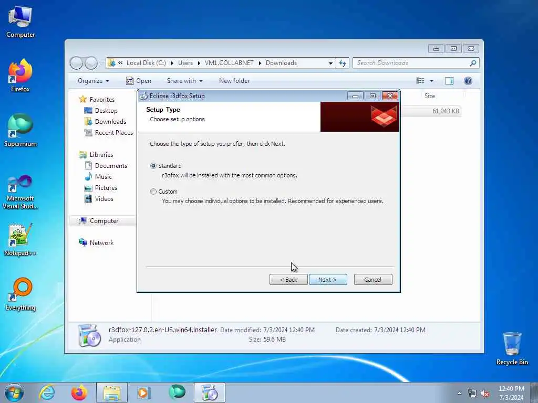Click Open in Explorer toolbar
The image size is (538, 403).
click(139, 81)
